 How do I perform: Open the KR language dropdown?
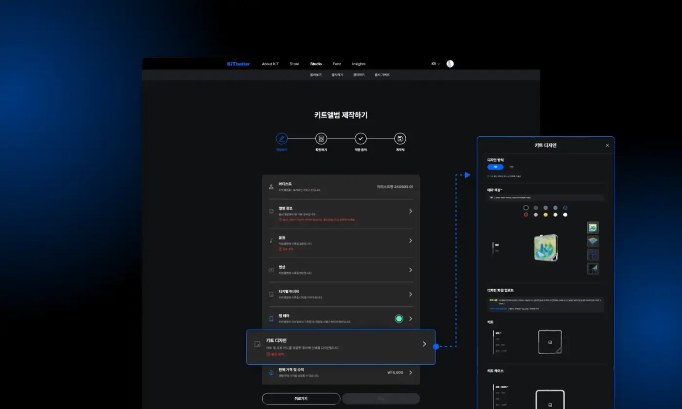tap(436, 64)
